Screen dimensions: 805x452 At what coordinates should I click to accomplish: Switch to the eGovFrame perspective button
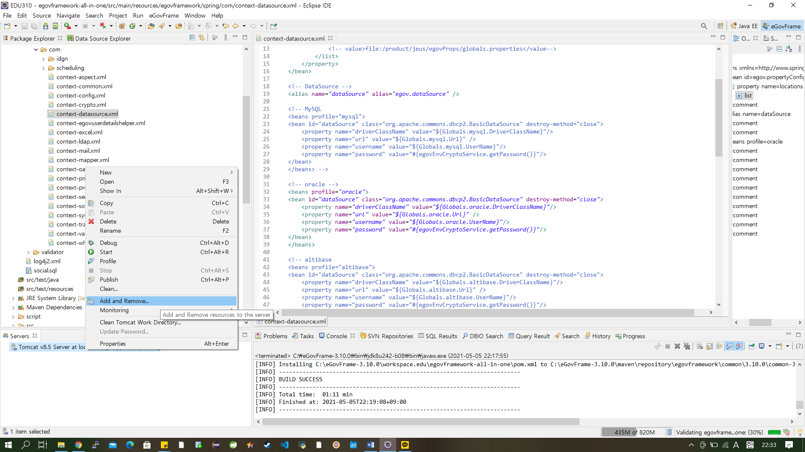pyautogui.click(x=782, y=26)
